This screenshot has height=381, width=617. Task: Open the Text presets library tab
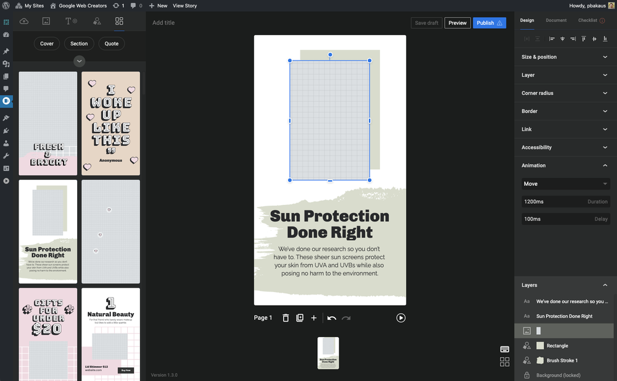coord(71,21)
